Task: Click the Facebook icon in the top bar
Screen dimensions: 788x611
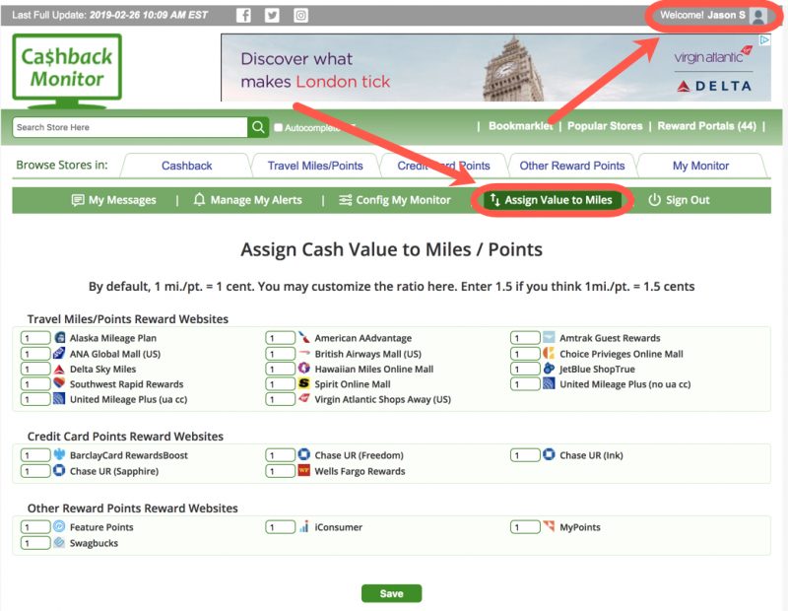Action: (x=243, y=15)
